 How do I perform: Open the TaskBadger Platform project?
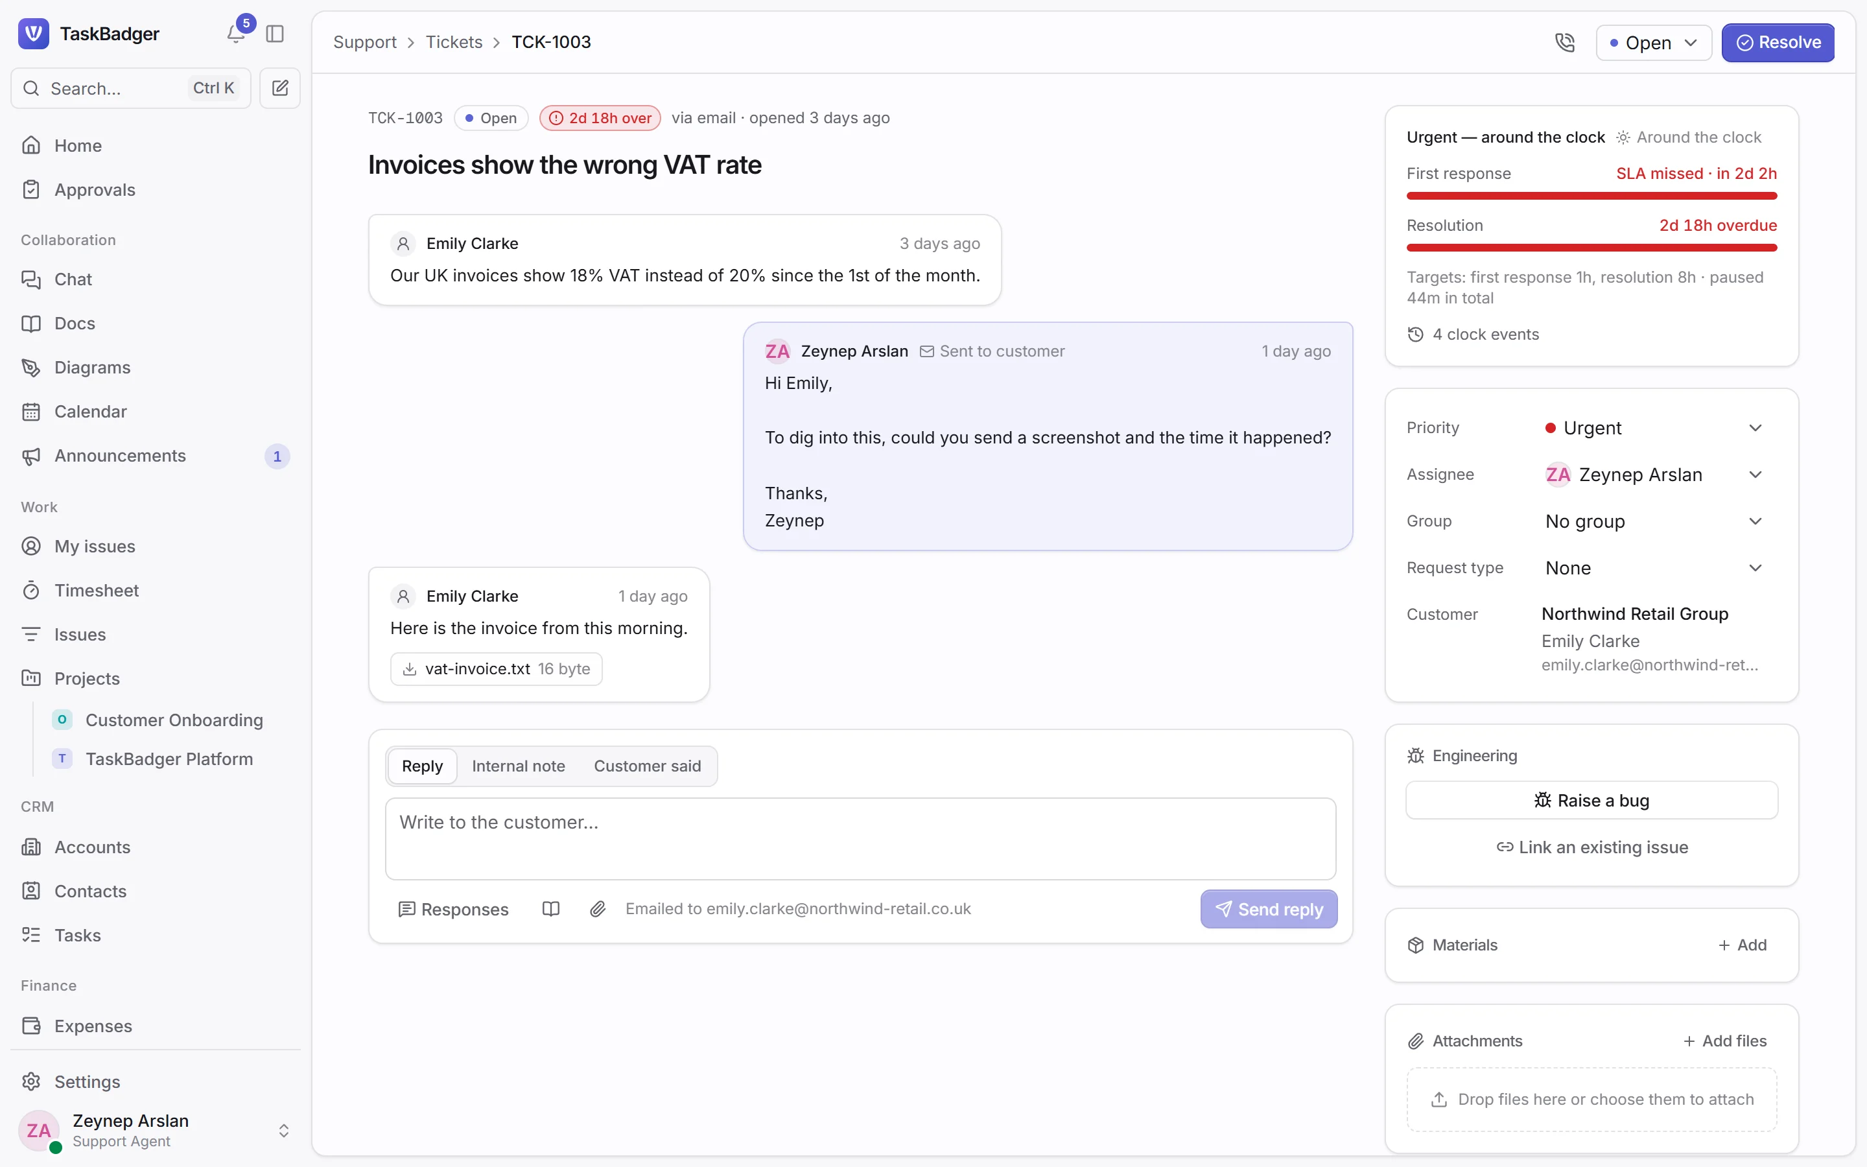[170, 759]
